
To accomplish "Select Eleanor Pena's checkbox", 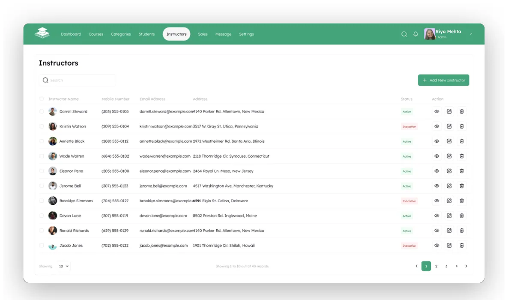I will [x=42, y=171].
